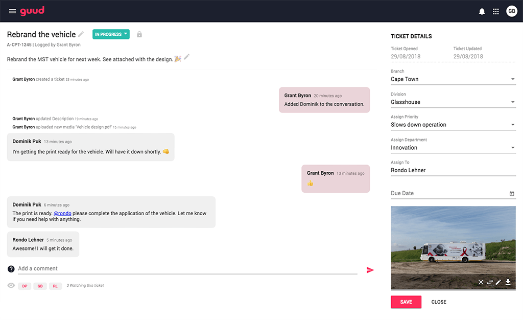Expand the Assign Priority dropdown
Image resolution: width=523 pixels, height=320 pixels.
[x=453, y=125]
